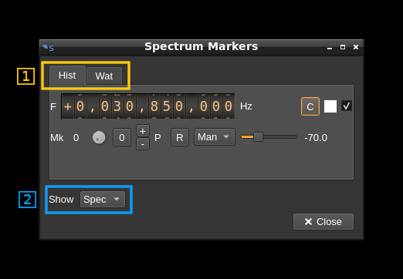Open the white marker color swatch
The height and width of the screenshot is (279, 403).
click(330, 106)
